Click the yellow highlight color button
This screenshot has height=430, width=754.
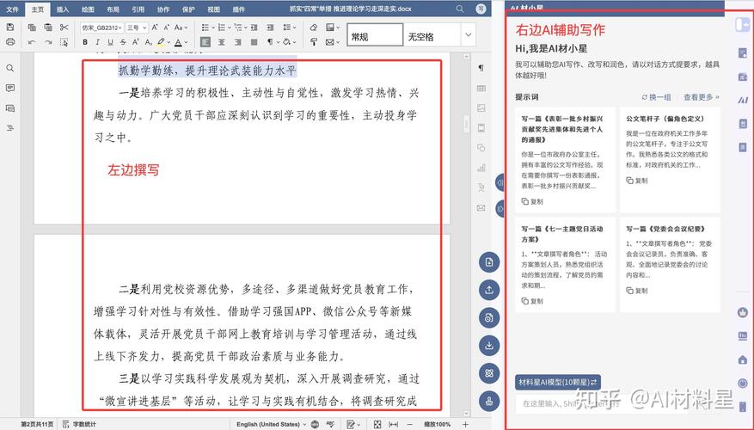pos(161,41)
